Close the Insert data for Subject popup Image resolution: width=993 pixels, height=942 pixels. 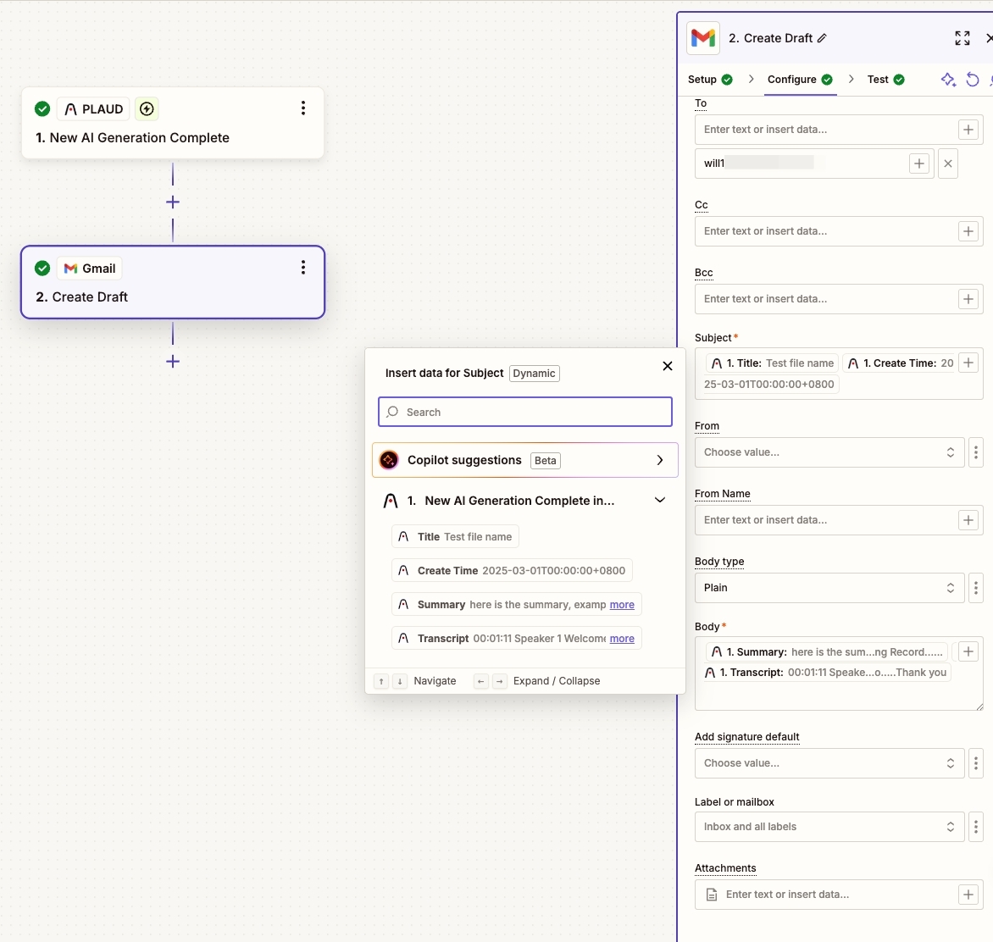click(x=668, y=366)
